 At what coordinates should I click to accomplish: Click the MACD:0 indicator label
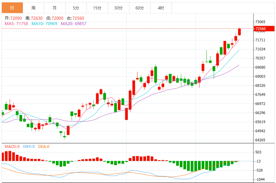tap(12, 146)
